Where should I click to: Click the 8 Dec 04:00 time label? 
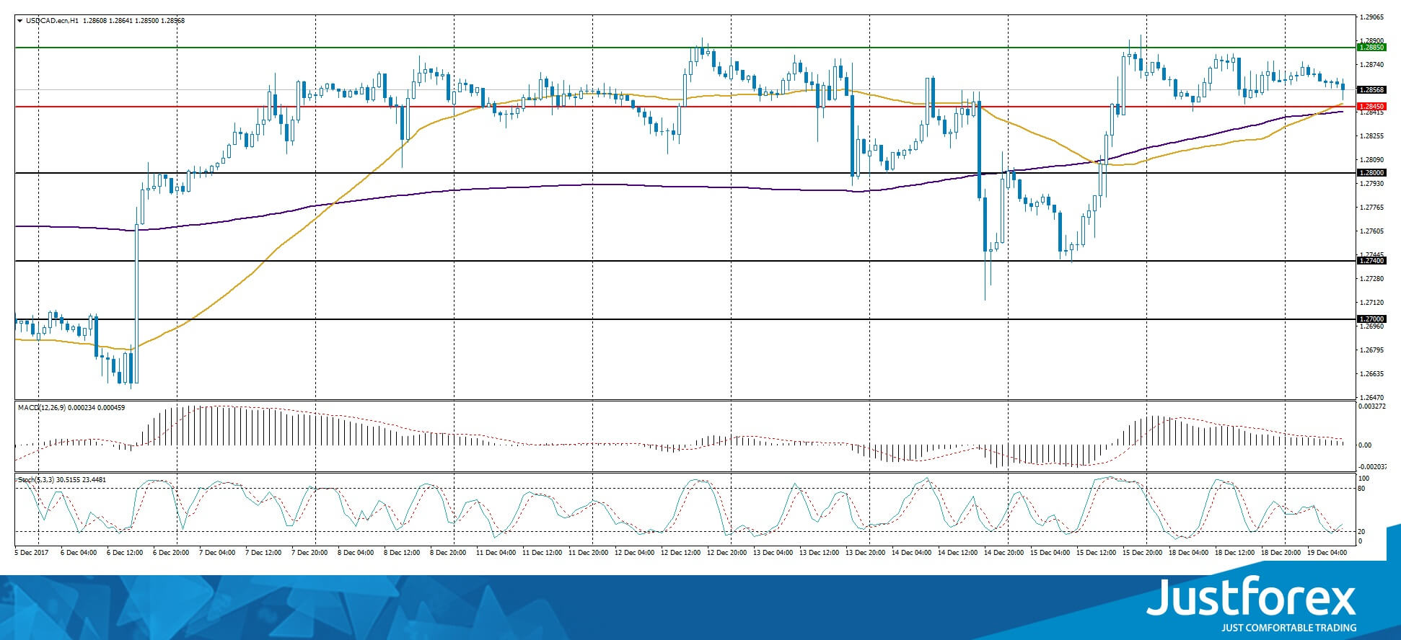[356, 553]
